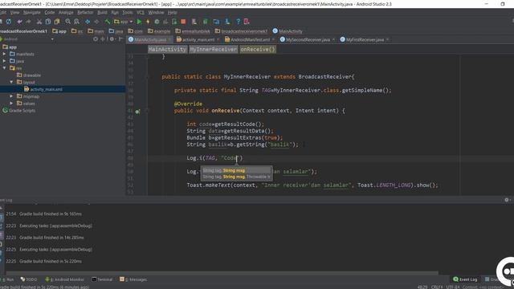Open the Refactor menu
This screenshot has height=289, width=514.
click(85, 13)
